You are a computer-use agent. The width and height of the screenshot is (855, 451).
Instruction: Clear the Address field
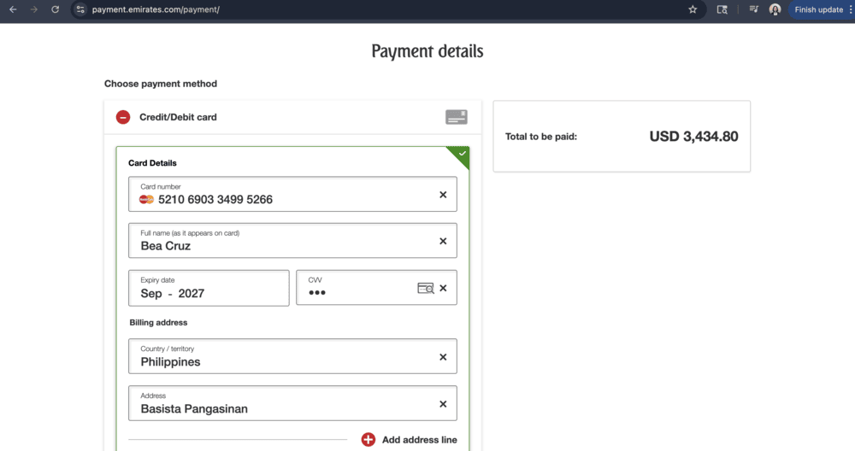(x=443, y=404)
